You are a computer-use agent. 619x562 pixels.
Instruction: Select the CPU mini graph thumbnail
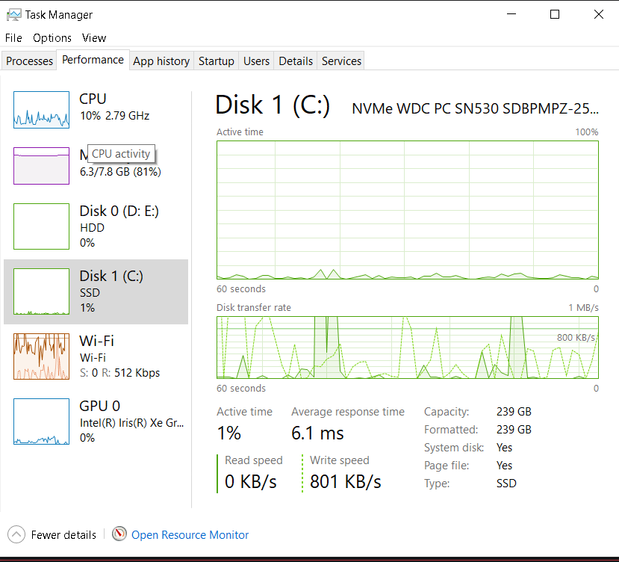tap(41, 109)
